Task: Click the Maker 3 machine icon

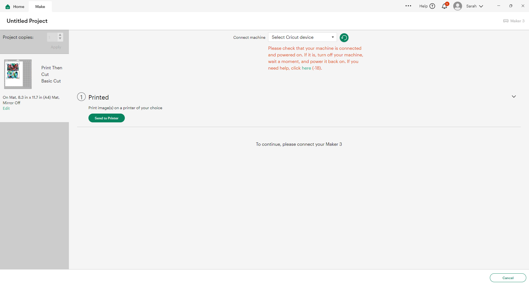Action: click(x=506, y=21)
